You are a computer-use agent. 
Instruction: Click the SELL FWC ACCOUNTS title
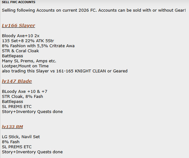click(x=19, y=2)
